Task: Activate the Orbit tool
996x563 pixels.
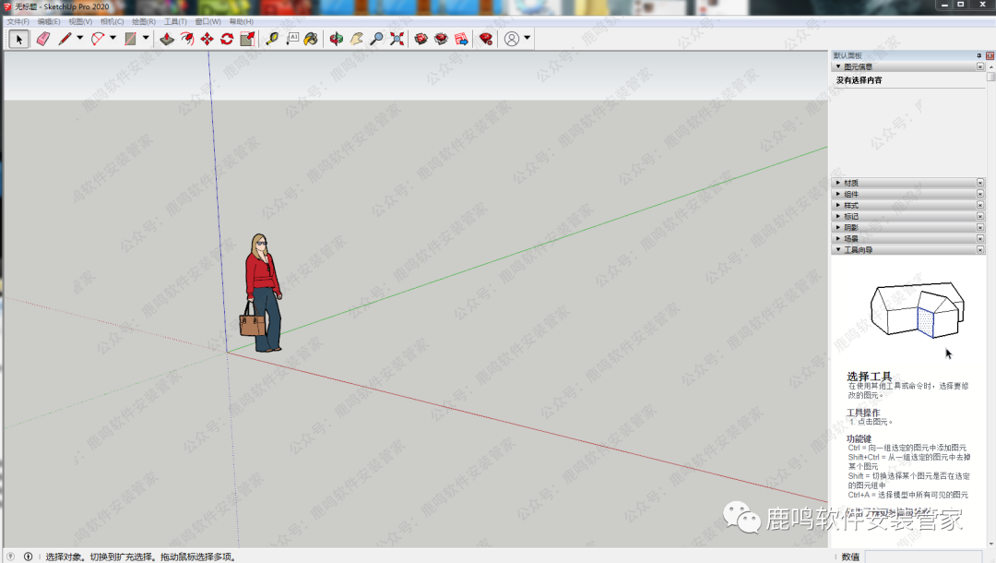Action: (x=336, y=39)
